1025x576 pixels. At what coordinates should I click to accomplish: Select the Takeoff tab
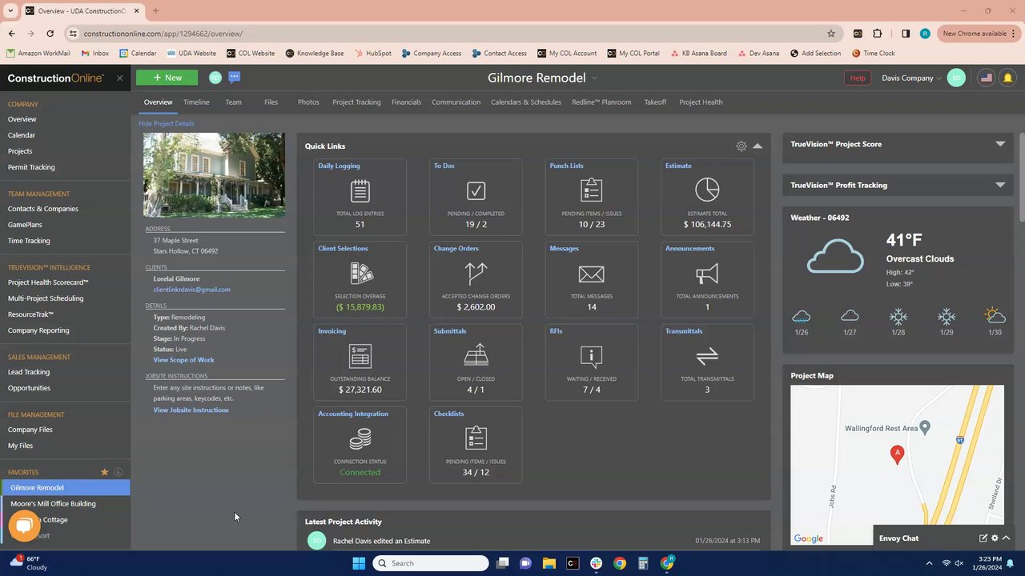655,102
